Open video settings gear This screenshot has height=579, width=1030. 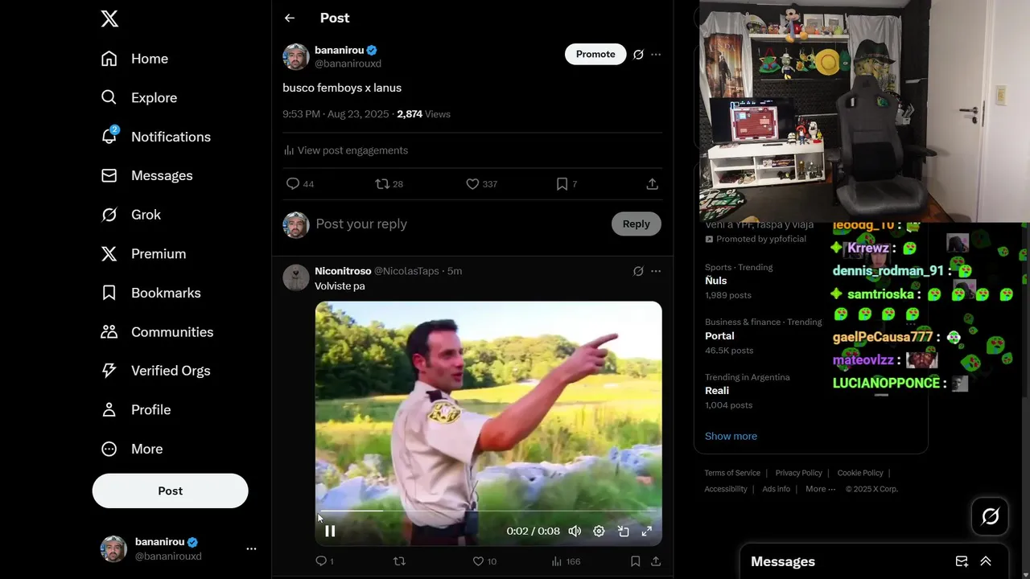[x=599, y=531]
